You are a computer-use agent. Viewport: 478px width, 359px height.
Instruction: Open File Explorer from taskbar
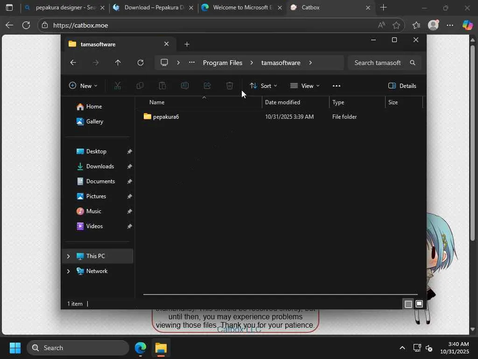click(x=161, y=348)
